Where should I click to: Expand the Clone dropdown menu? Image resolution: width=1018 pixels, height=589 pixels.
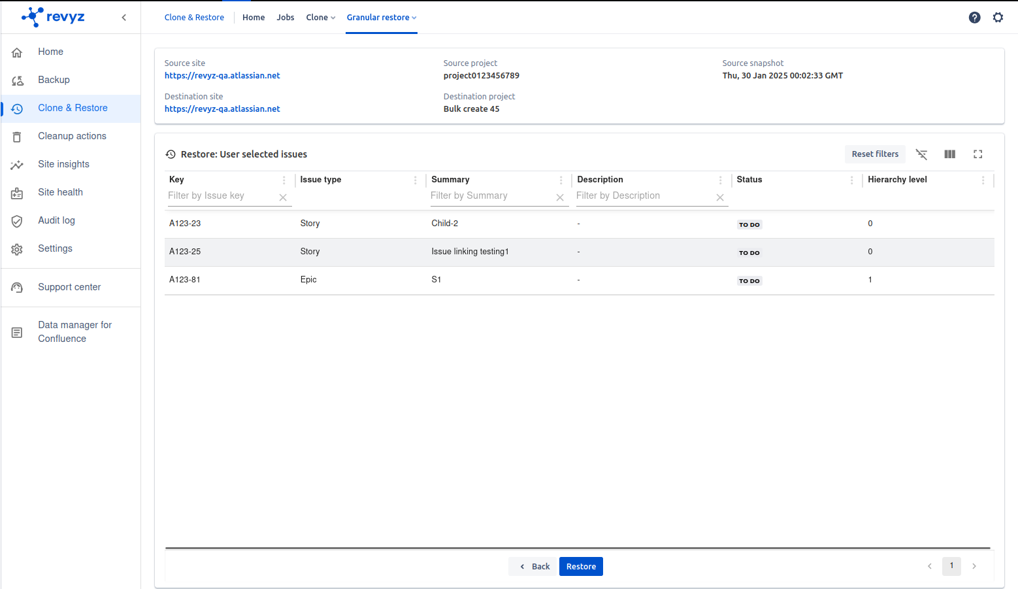coord(320,18)
